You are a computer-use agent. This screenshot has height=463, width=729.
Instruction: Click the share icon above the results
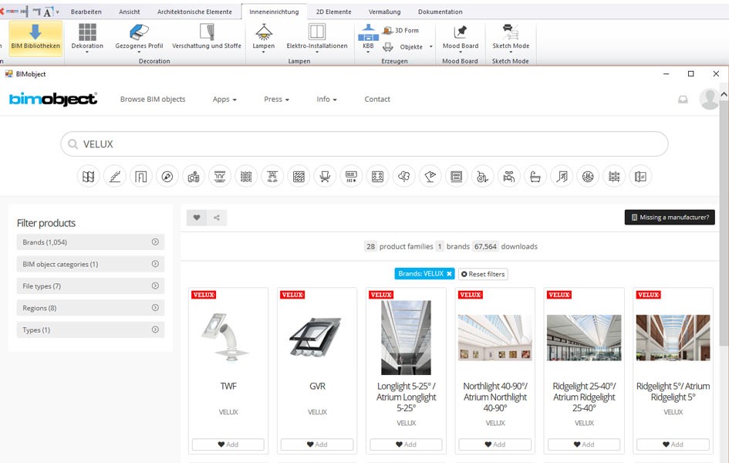[x=217, y=218]
